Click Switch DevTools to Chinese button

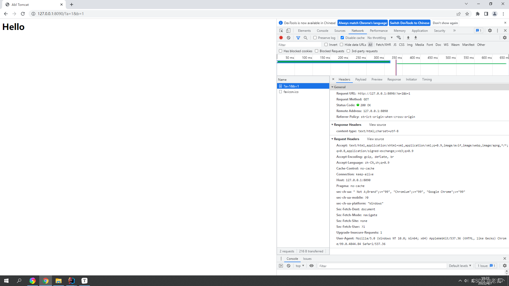[409, 23]
